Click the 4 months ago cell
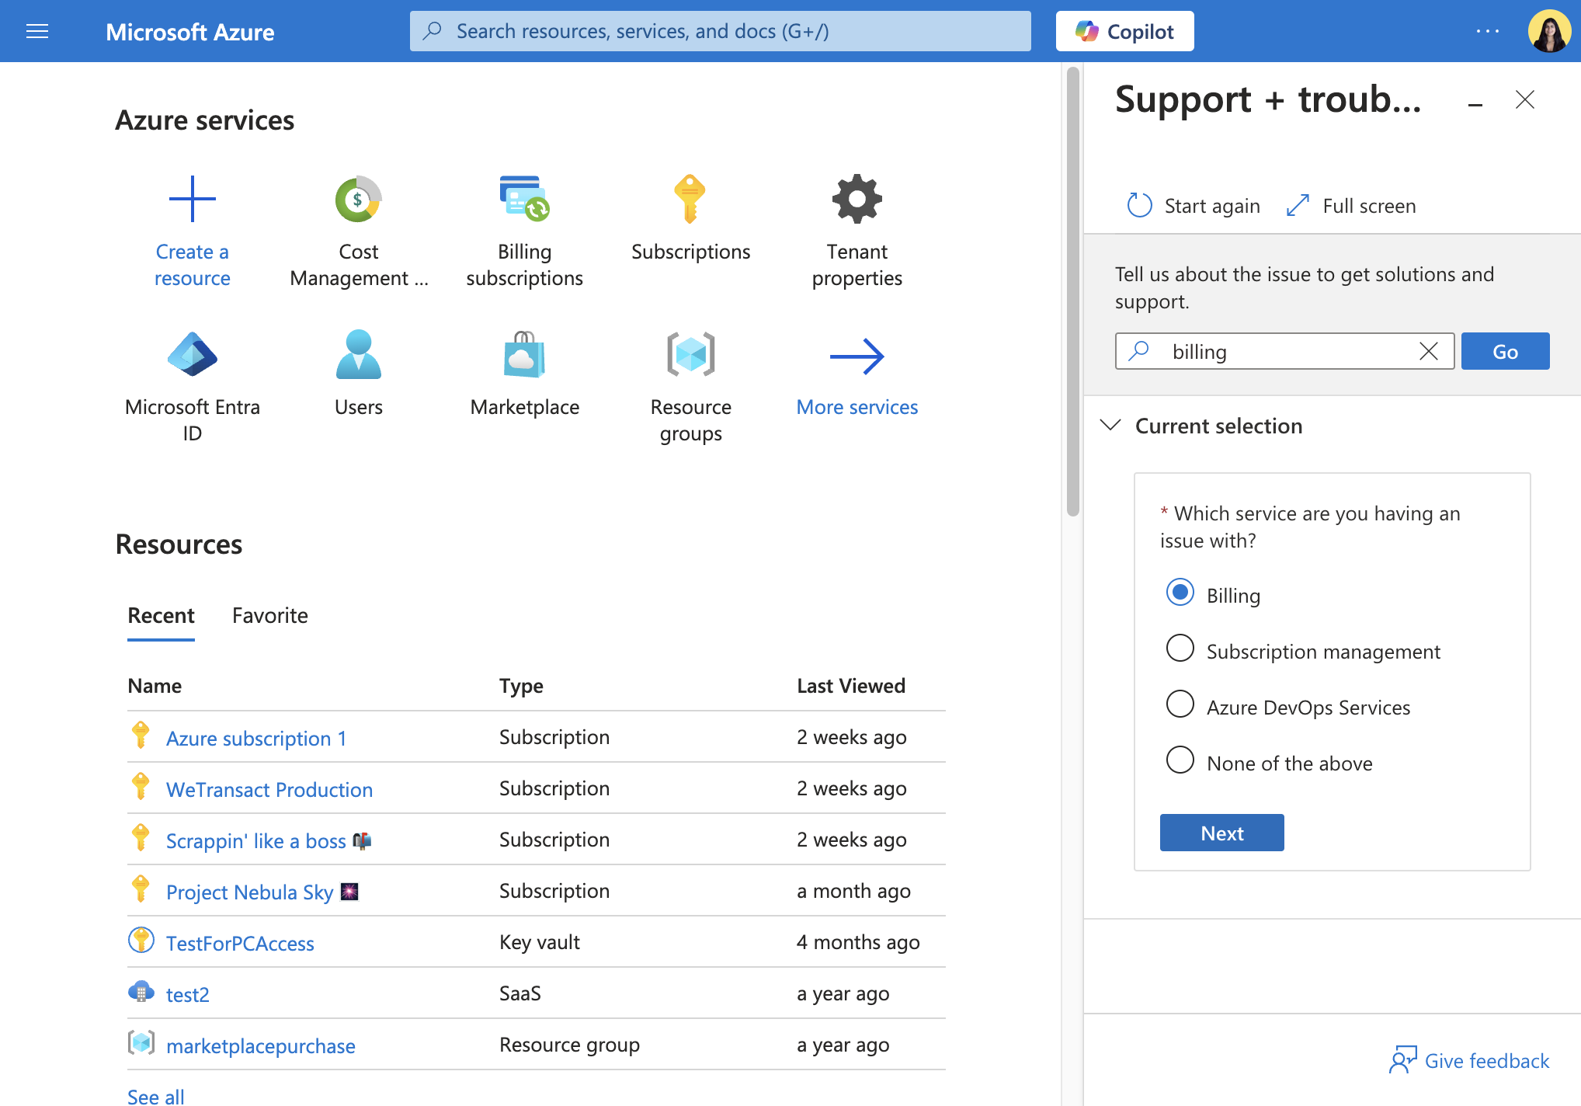1581x1106 pixels. point(858,942)
